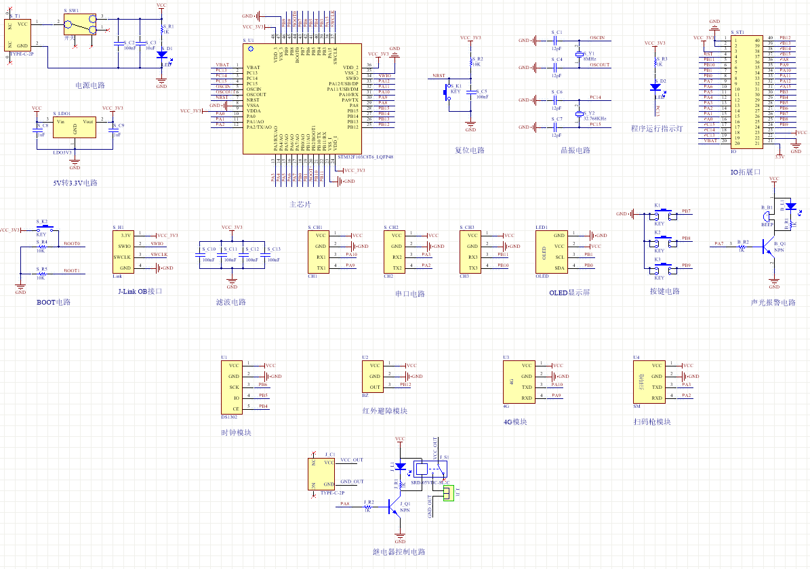
Task: Click the 'J-Link OB接口' label
Action: (140, 291)
